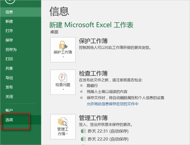
Task: Click the 检查问题 document check icon
Action: (x=63, y=77)
